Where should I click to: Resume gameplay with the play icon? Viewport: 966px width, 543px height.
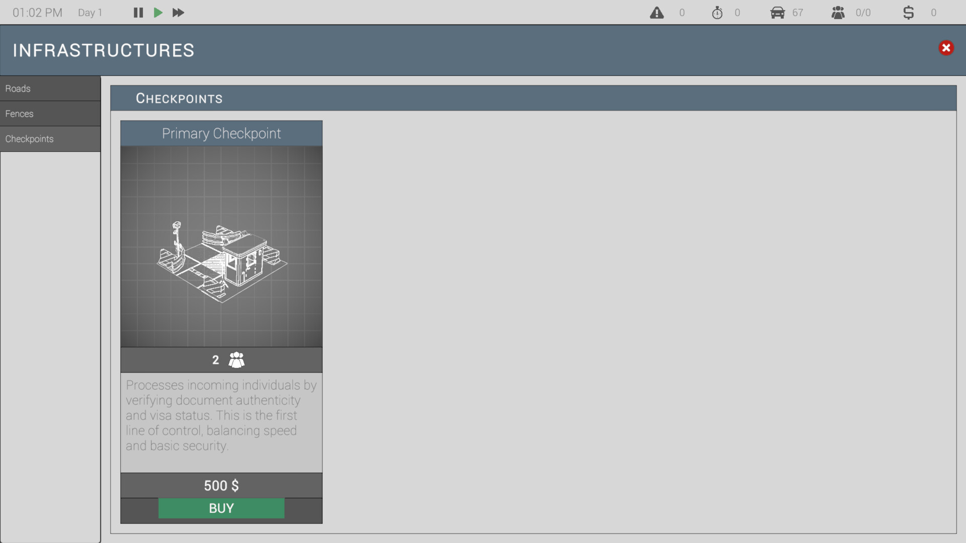point(158,13)
